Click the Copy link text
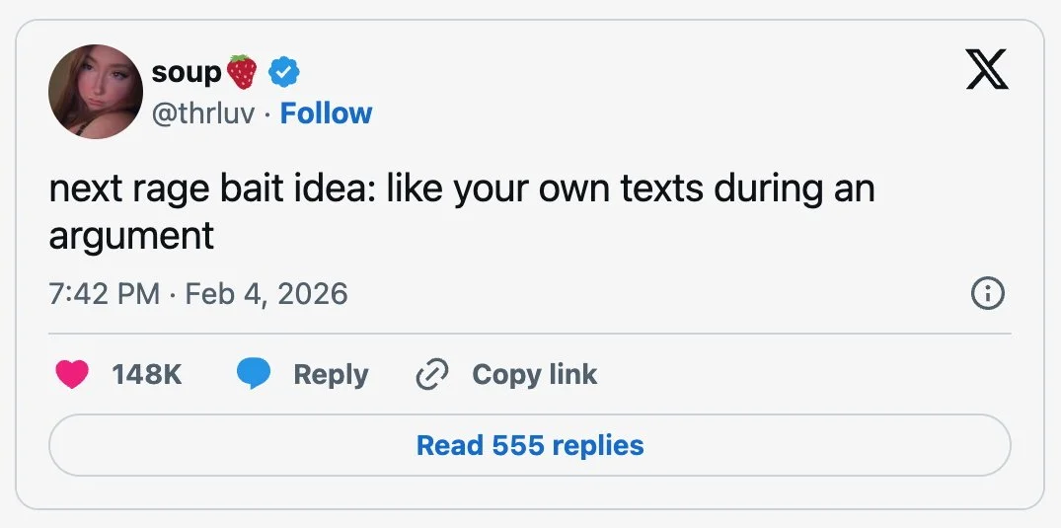 534,374
